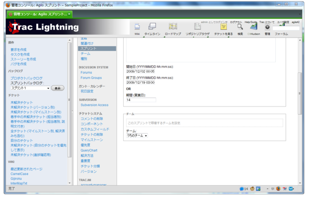Open 祝日設定 holiday settings
This screenshot has height=199, width=309.
(x=87, y=91)
